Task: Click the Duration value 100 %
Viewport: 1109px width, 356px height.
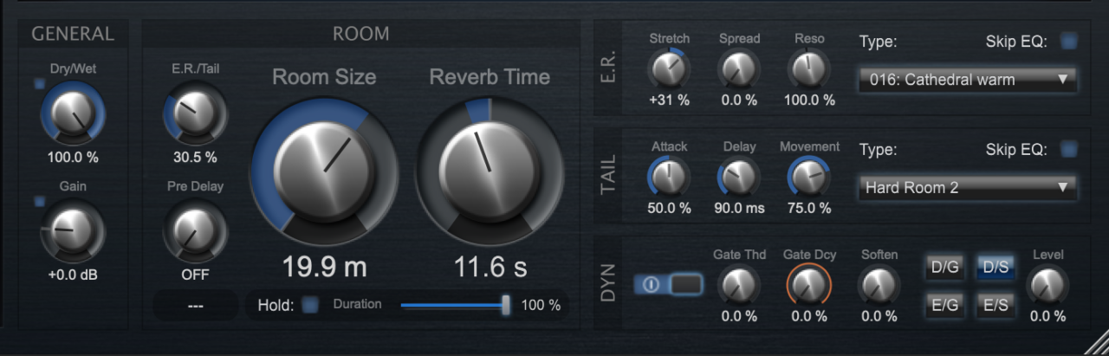Action: tap(541, 305)
